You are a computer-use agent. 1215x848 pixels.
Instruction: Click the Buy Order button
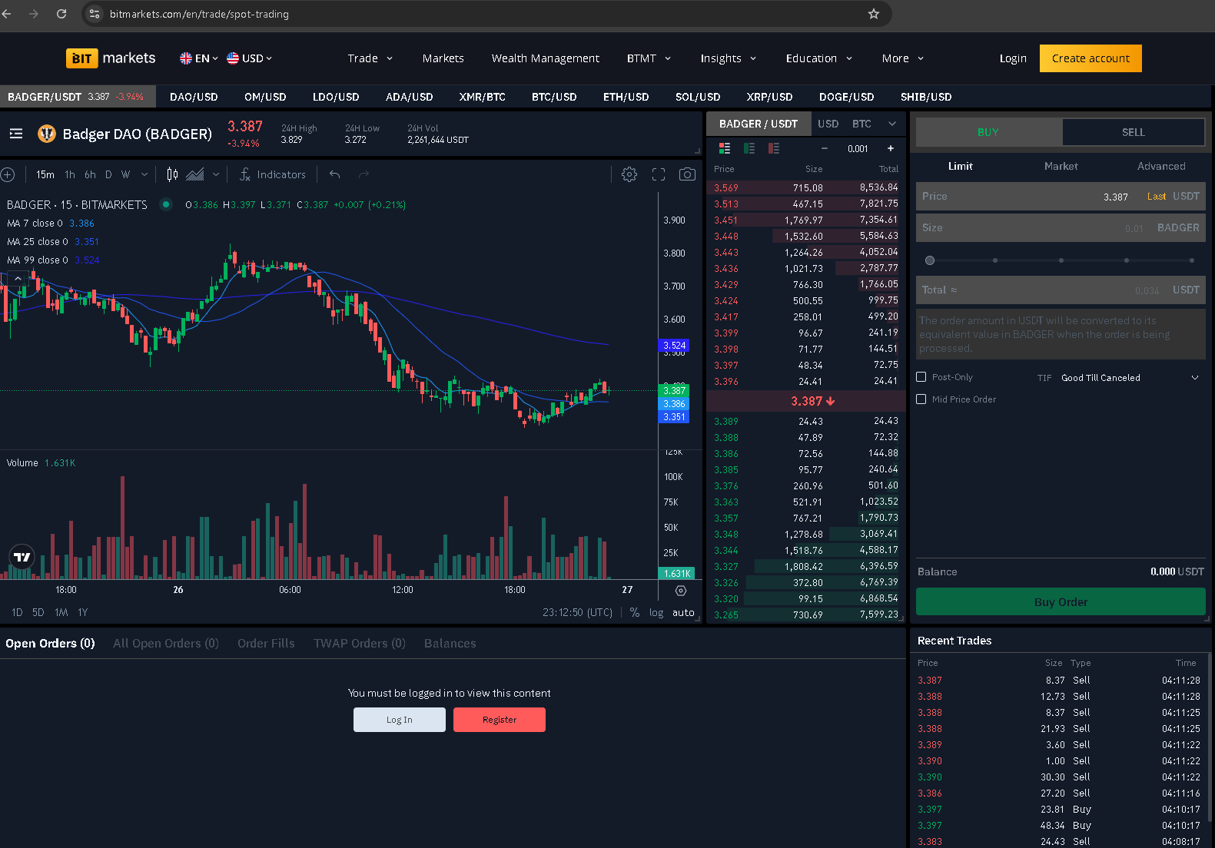(1061, 601)
